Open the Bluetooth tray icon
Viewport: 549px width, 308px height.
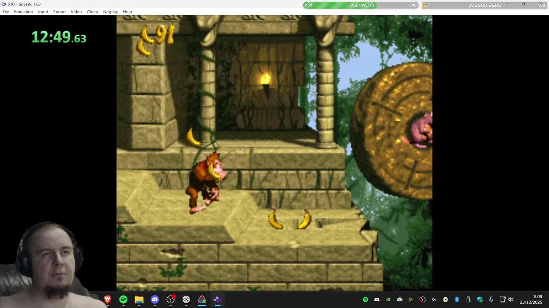pos(457,299)
